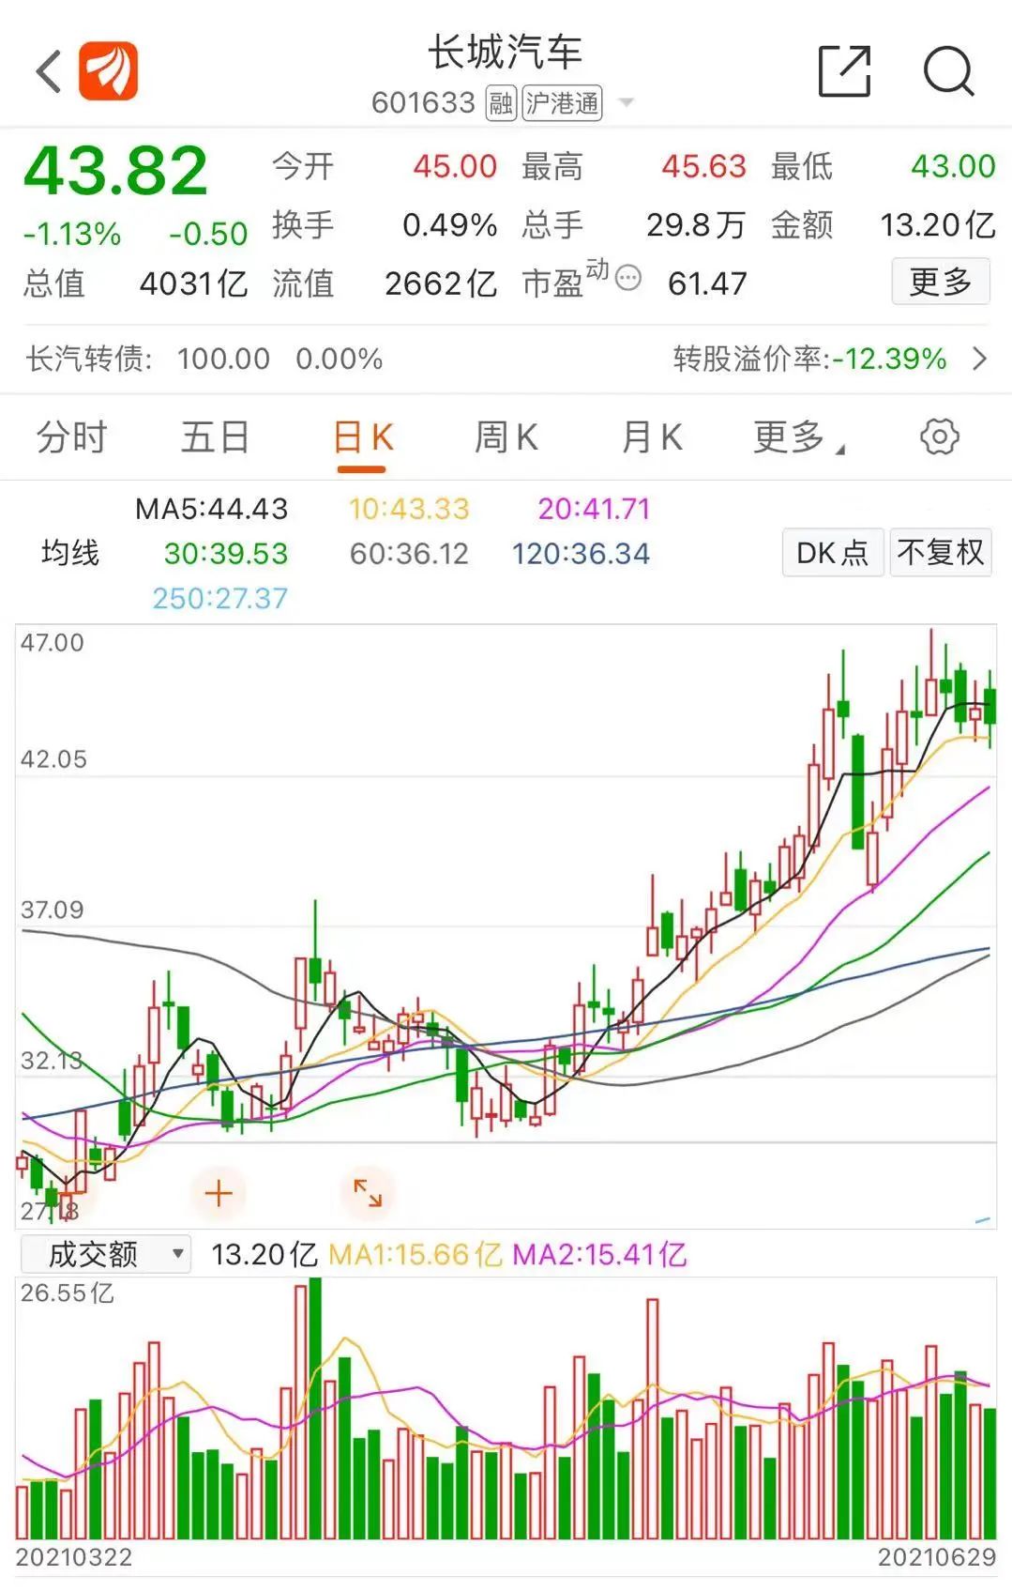Switch to the 月K tab
Viewport: 1012px width, 1591px height.
[x=651, y=438]
